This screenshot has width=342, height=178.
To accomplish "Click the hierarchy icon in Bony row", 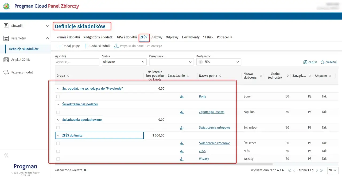I will 182,96.
